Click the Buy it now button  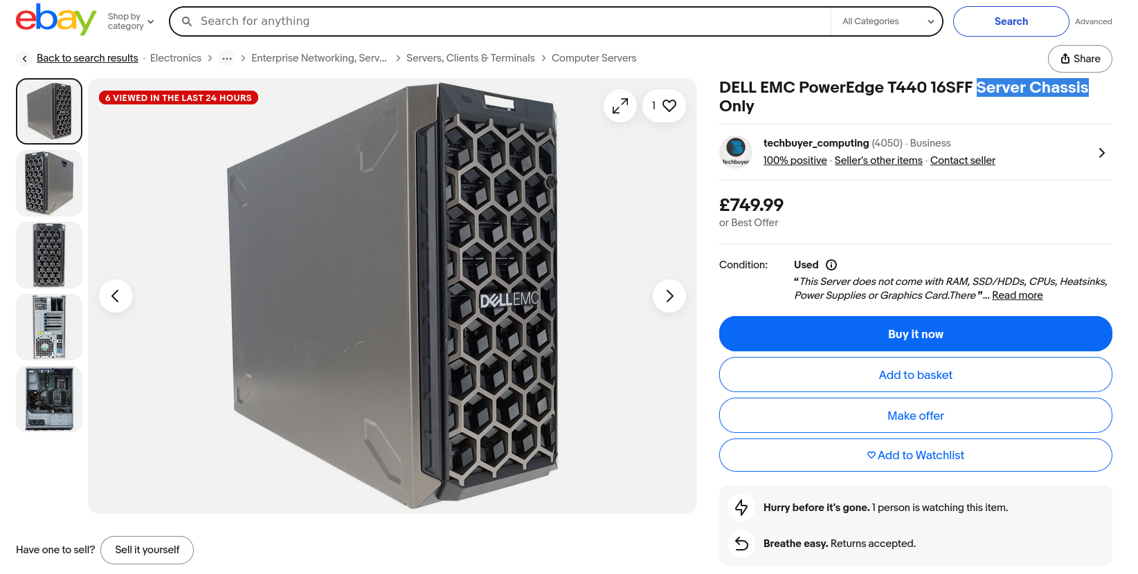click(x=916, y=334)
